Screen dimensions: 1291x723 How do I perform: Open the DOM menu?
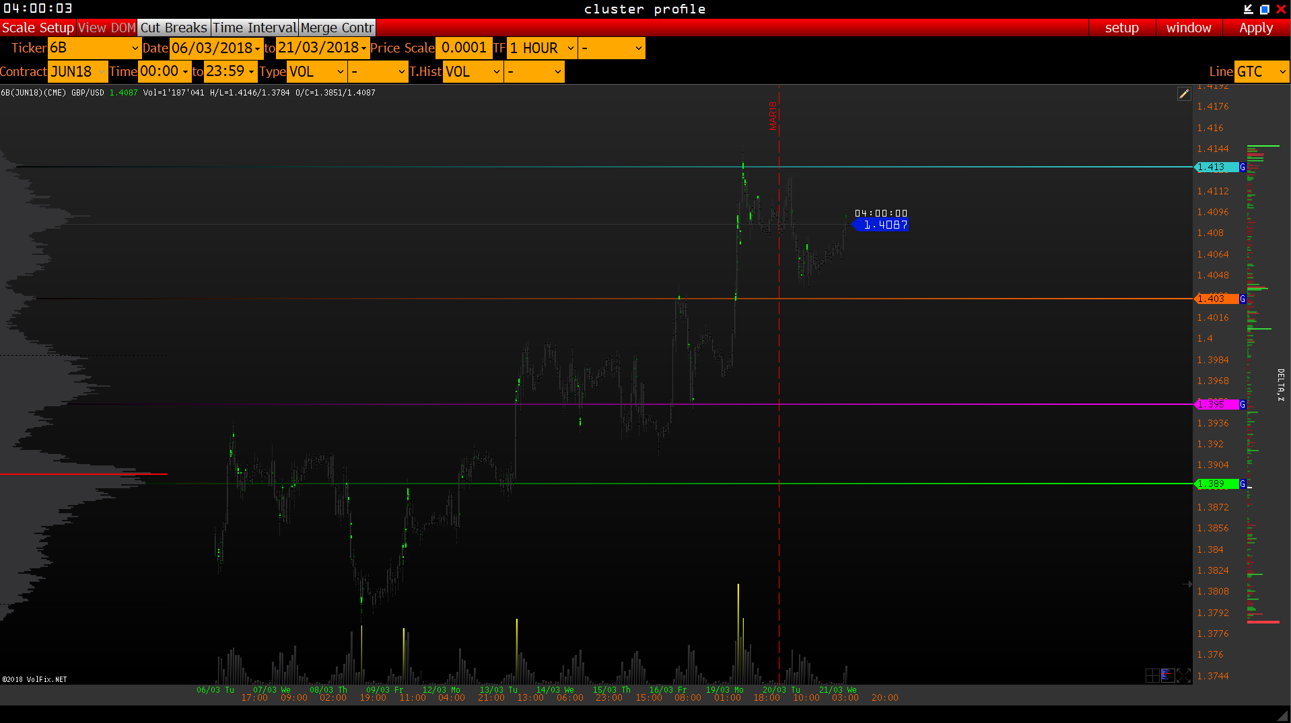(123, 28)
